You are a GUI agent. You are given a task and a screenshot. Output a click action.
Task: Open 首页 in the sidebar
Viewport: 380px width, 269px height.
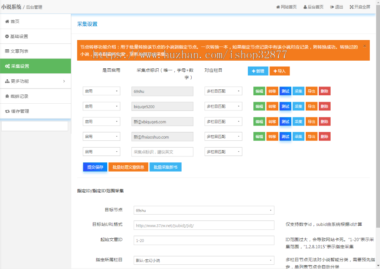tap(35, 21)
